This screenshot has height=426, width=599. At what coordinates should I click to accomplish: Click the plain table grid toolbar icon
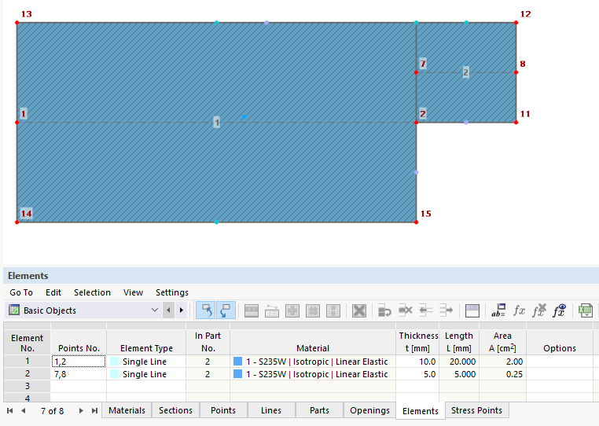(252, 310)
